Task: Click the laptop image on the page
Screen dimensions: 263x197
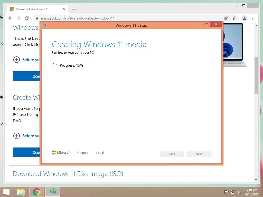Action: [x=234, y=45]
